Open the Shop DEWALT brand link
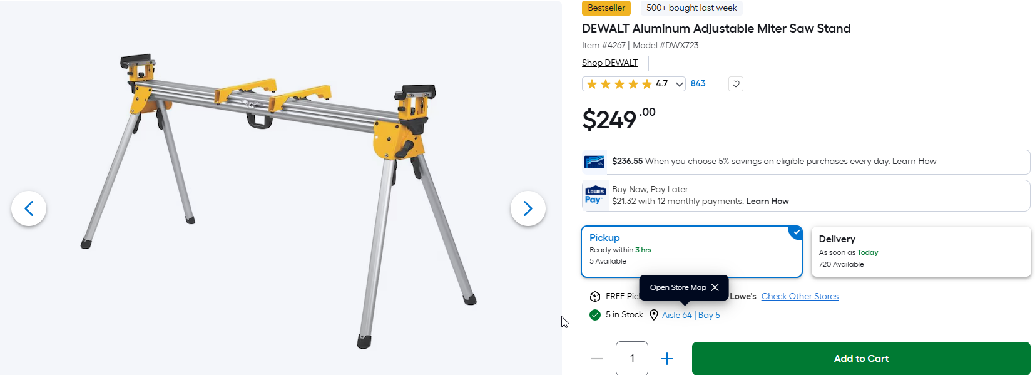The width and height of the screenshot is (1035, 375). click(610, 63)
